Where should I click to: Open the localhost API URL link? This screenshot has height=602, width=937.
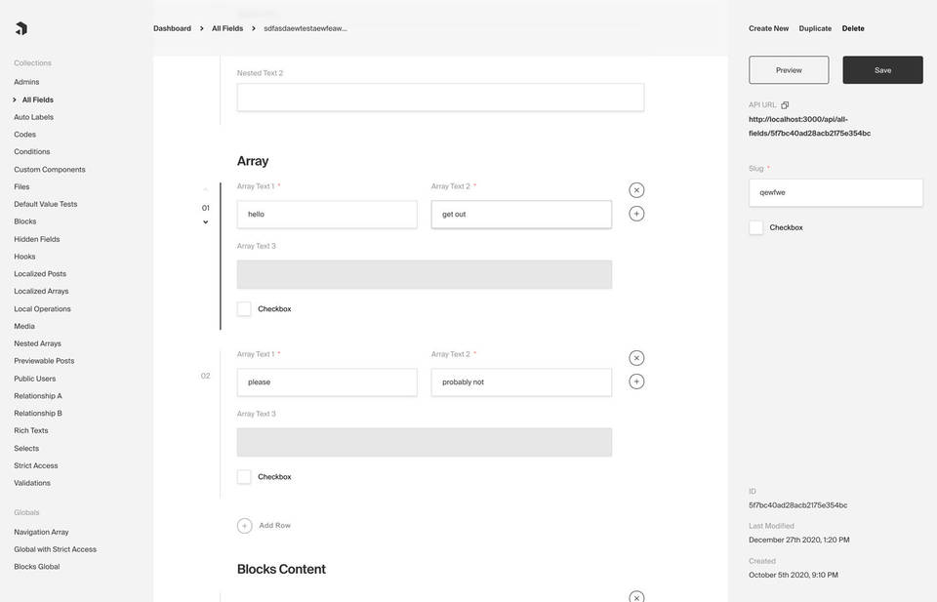click(x=809, y=126)
